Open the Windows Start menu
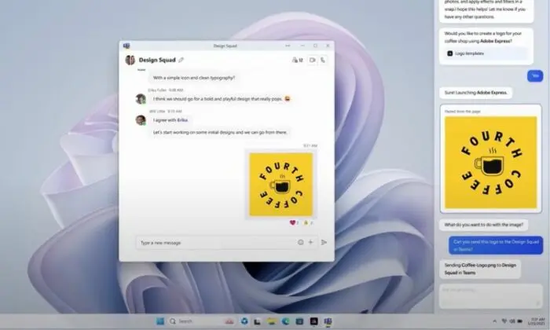This screenshot has width=550, height=330. [x=160, y=321]
